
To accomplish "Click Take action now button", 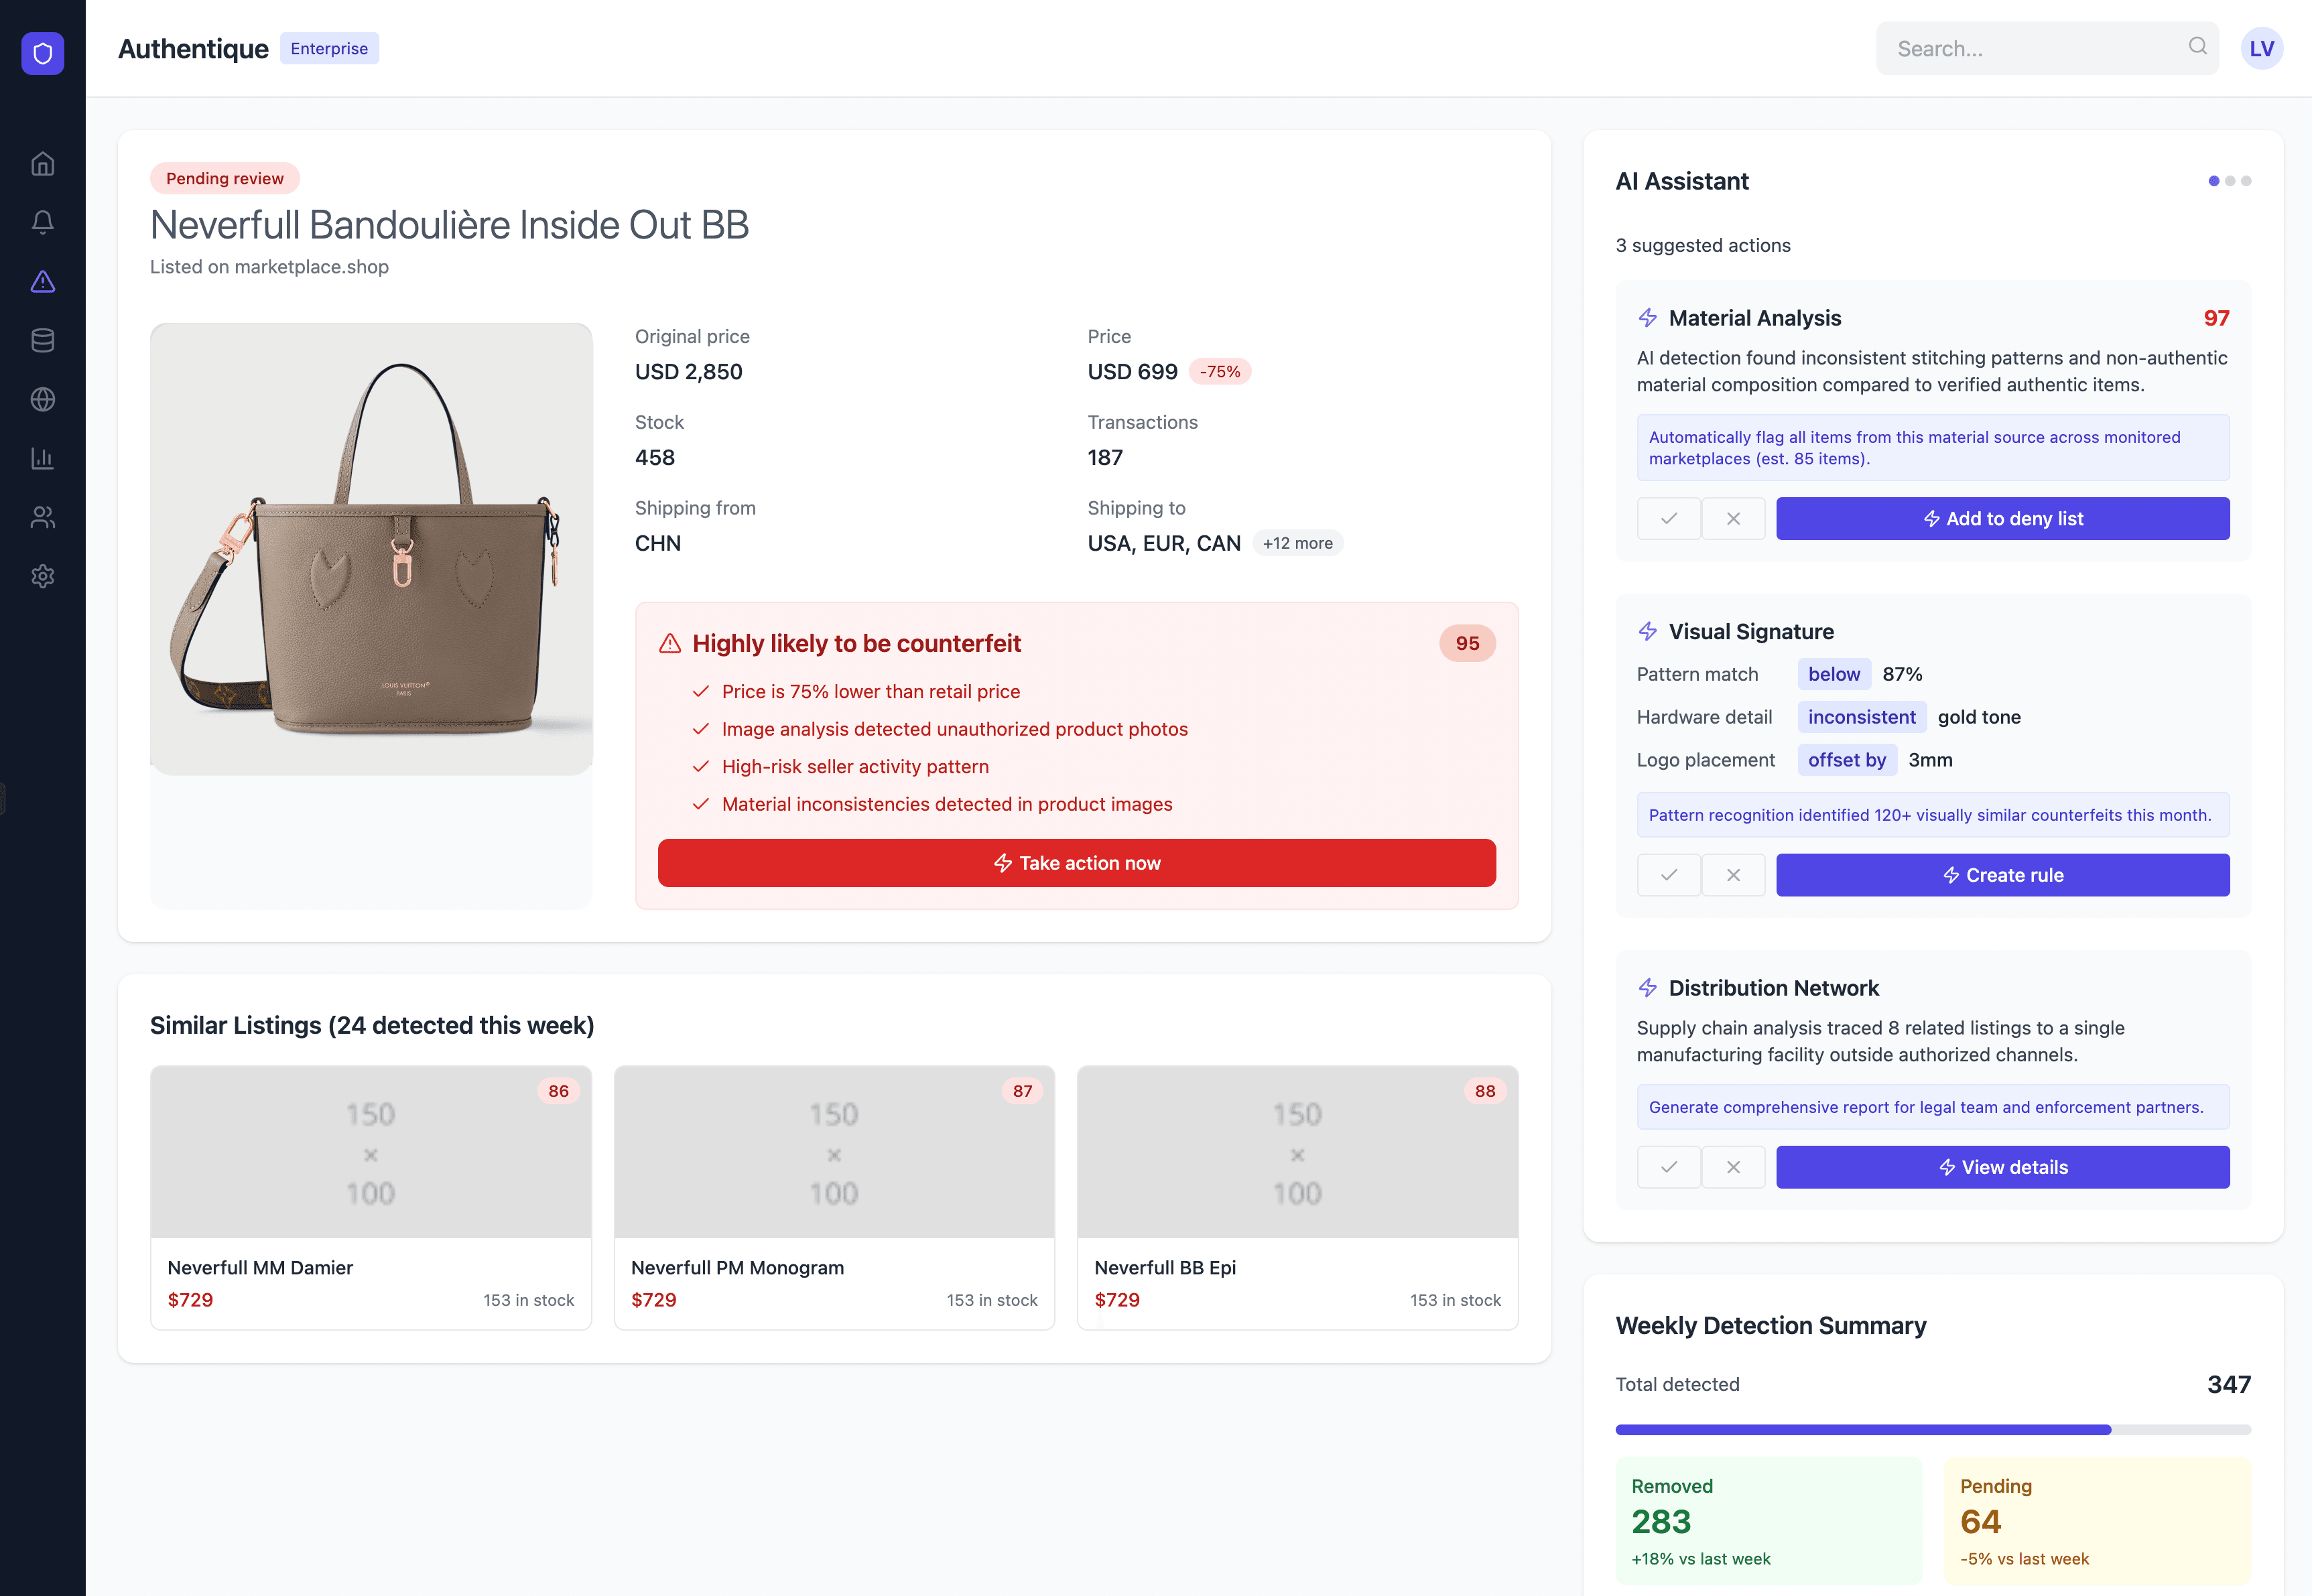I will pos(1077,863).
